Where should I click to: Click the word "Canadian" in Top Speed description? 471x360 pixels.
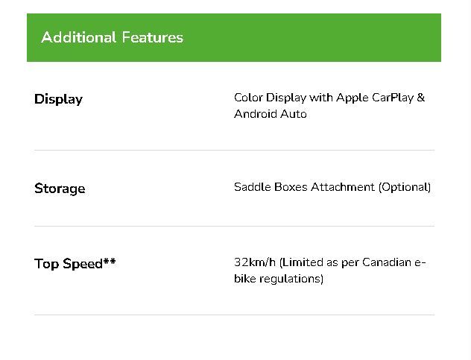pos(387,263)
